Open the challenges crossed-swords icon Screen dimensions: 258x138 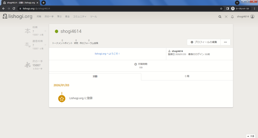tap(226, 17)
